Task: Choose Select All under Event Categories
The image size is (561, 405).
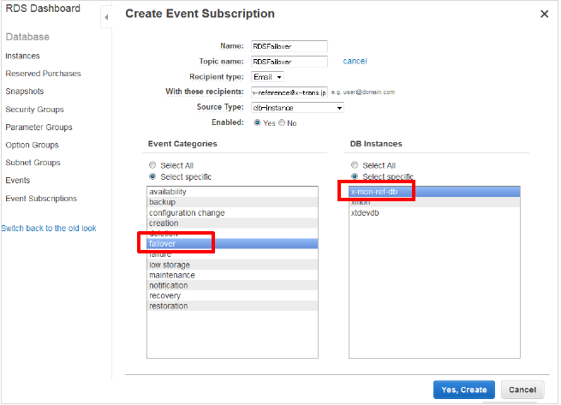Action: click(152, 165)
